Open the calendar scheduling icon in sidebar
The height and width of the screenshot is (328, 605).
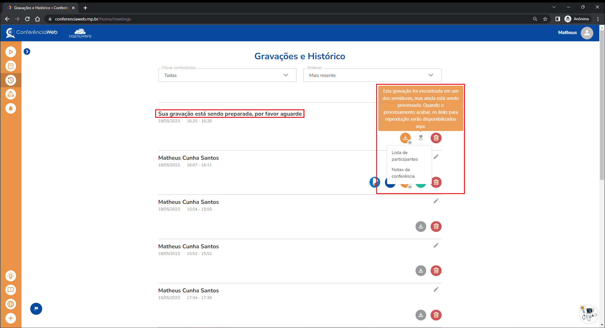coord(11,66)
